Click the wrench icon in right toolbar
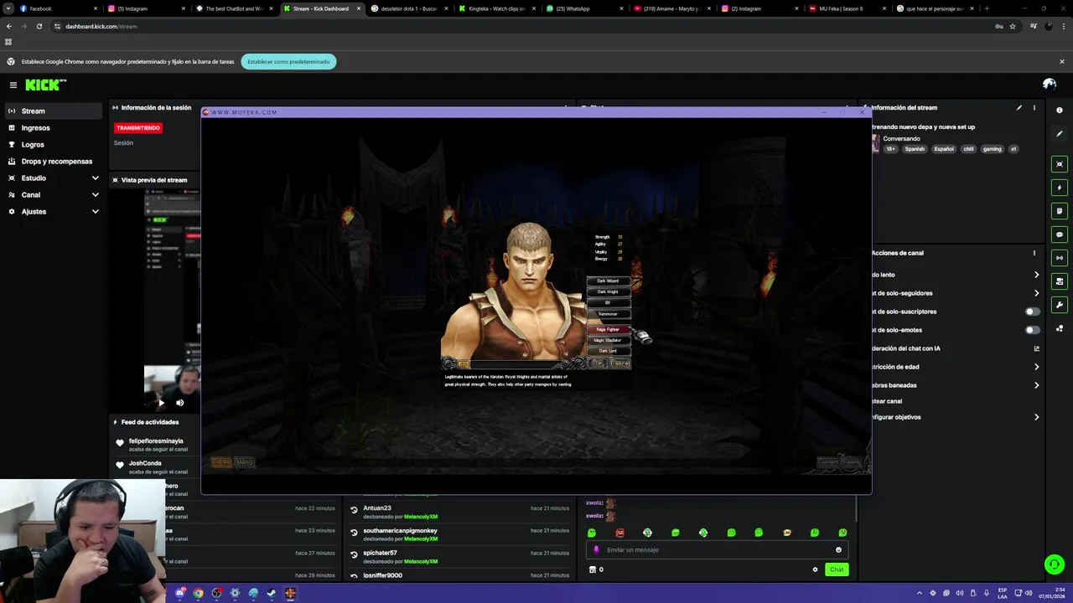The height and width of the screenshot is (603, 1073). pyautogui.click(x=1060, y=305)
